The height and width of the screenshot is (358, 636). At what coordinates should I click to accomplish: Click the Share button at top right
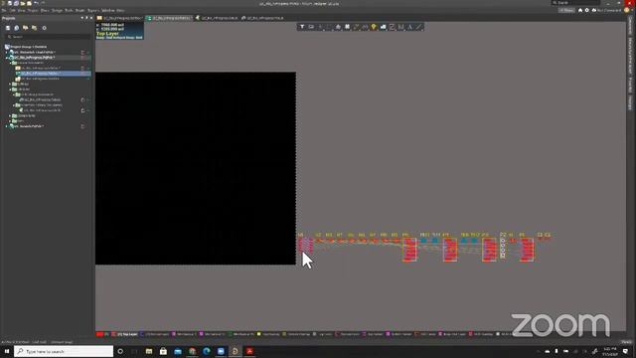(567, 10)
